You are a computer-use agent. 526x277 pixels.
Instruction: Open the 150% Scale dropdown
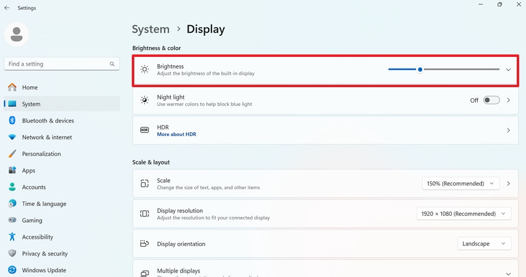pos(460,184)
